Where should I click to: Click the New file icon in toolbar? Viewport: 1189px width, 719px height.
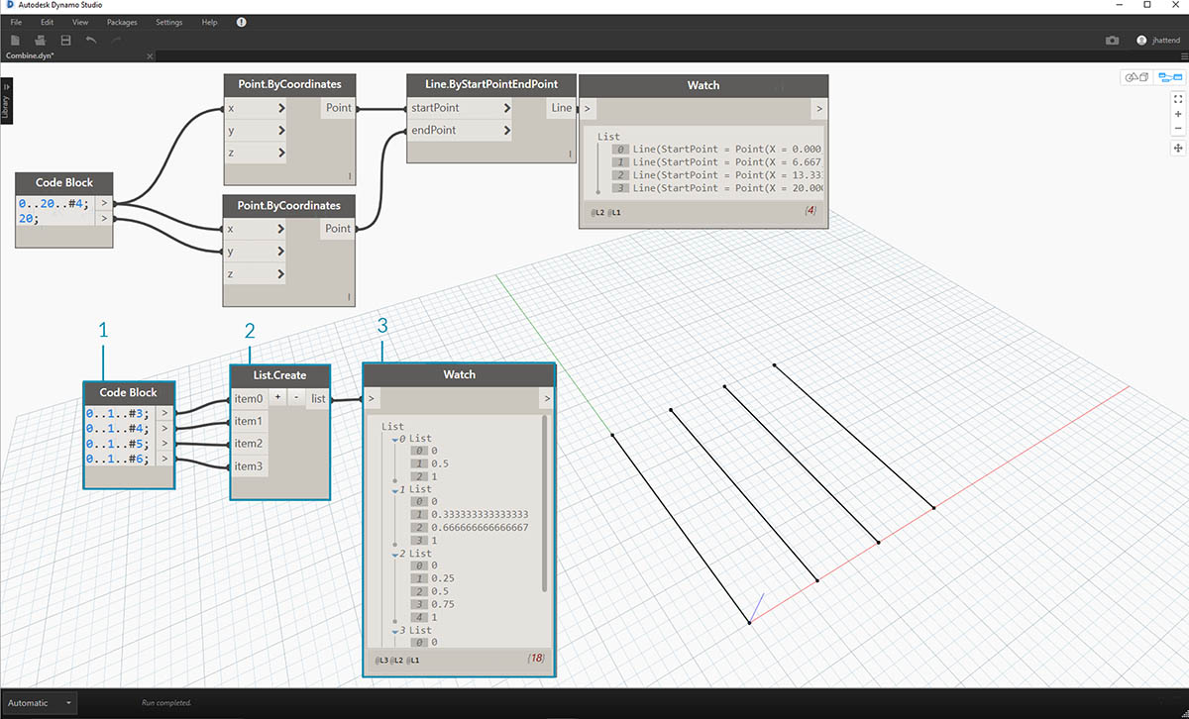(x=15, y=40)
